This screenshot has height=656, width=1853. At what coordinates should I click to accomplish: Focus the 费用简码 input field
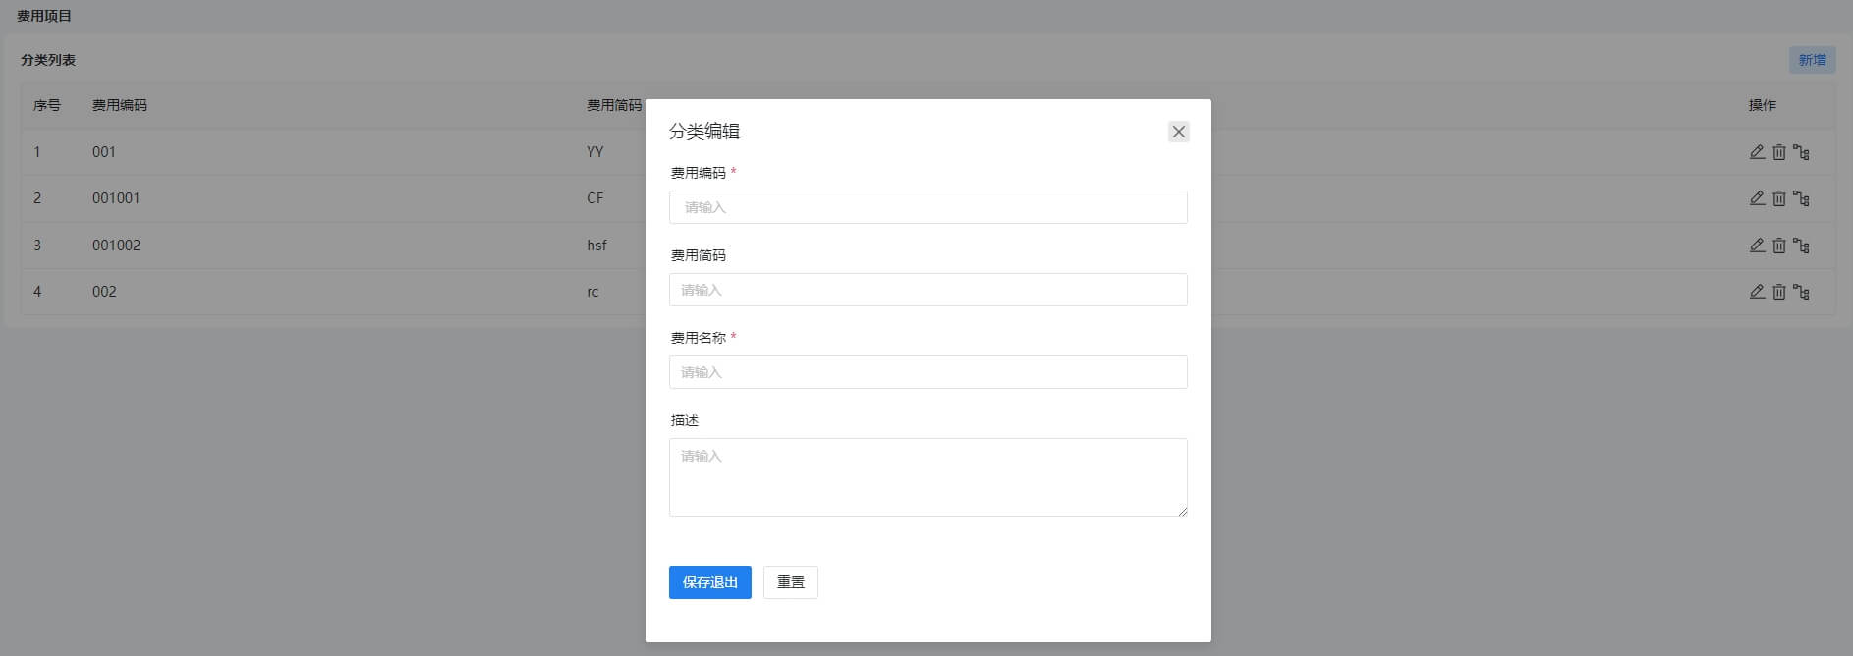click(x=928, y=290)
